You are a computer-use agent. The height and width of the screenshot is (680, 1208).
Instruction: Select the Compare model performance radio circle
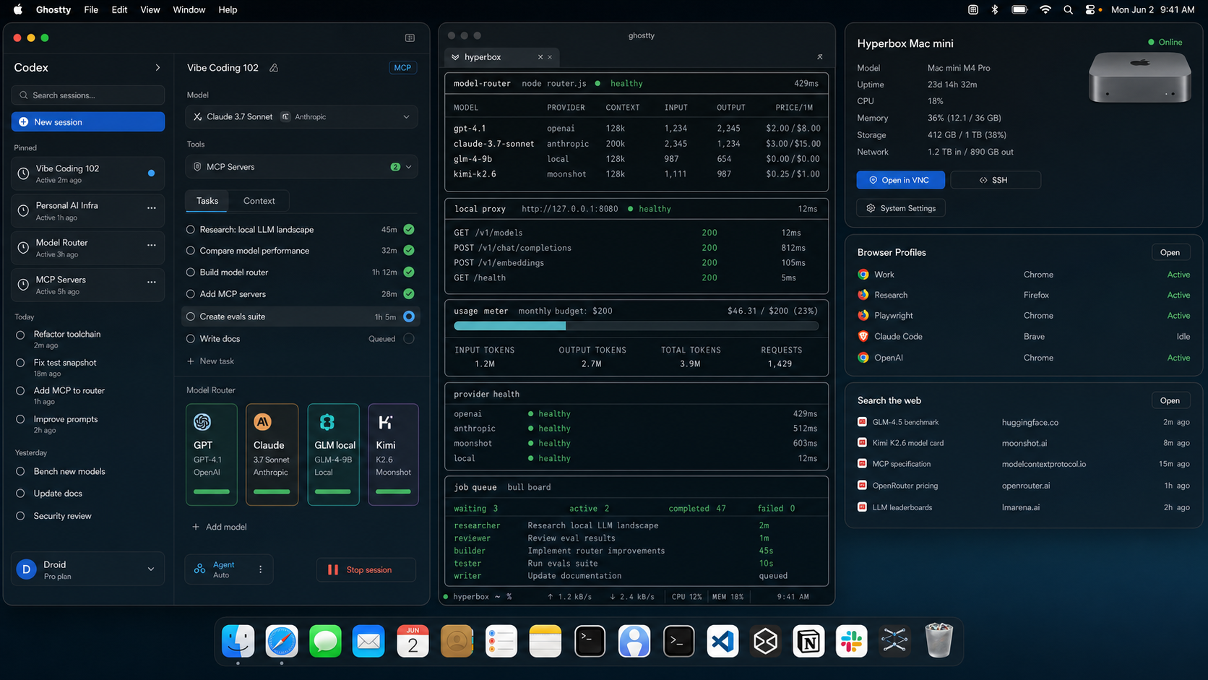tap(191, 251)
